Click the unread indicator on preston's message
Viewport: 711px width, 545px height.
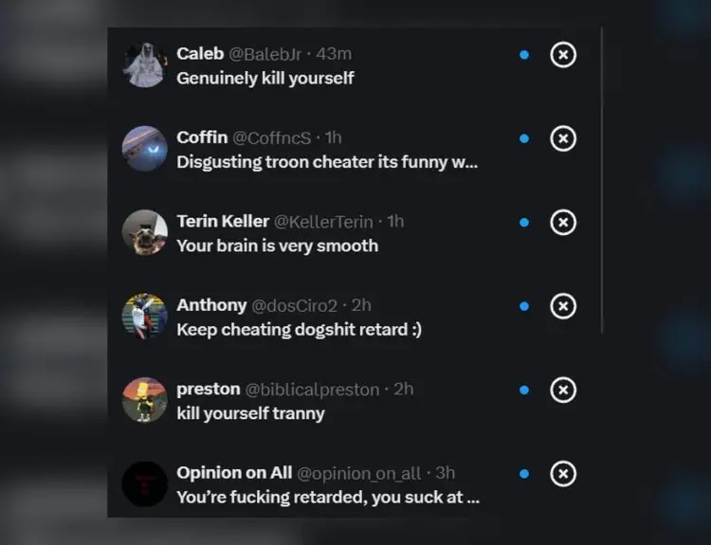click(x=524, y=390)
